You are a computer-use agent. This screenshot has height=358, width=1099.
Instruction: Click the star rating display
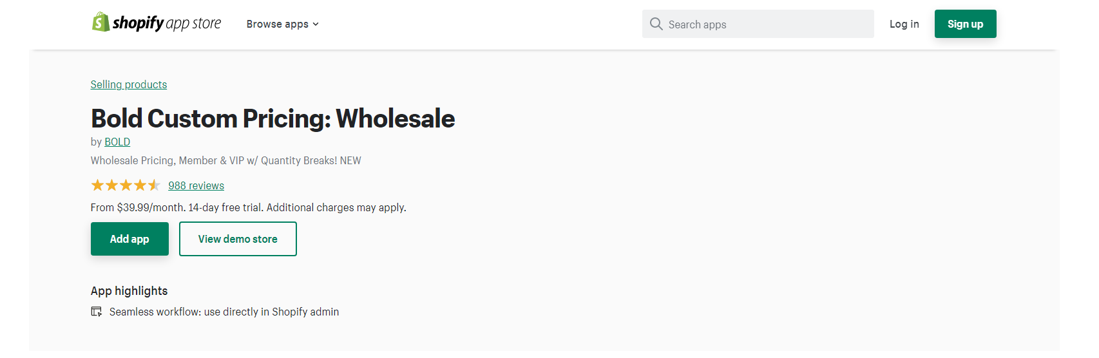click(x=126, y=185)
